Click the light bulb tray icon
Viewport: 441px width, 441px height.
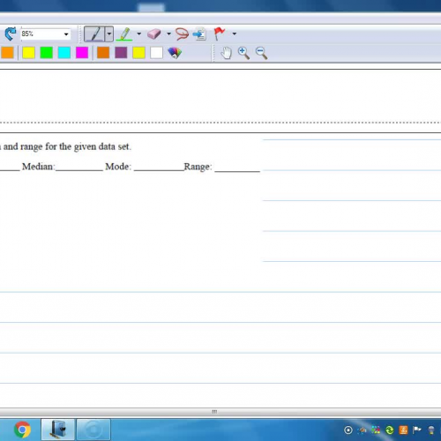pos(431,430)
